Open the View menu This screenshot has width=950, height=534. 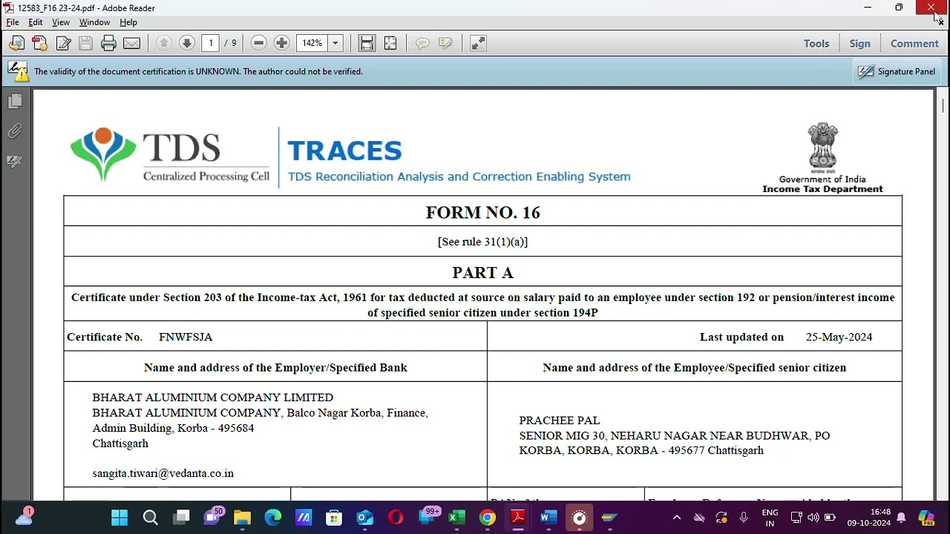(61, 22)
